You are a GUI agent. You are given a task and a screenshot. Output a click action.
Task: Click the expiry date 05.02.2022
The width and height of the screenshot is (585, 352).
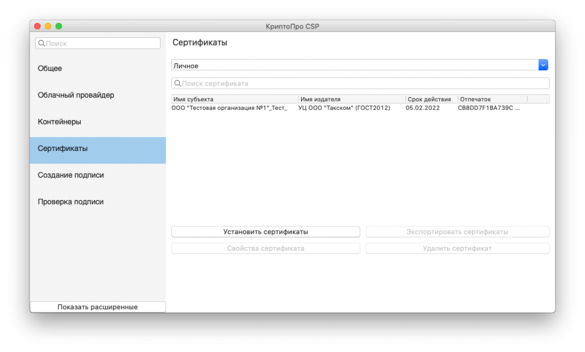pyautogui.click(x=423, y=108)
